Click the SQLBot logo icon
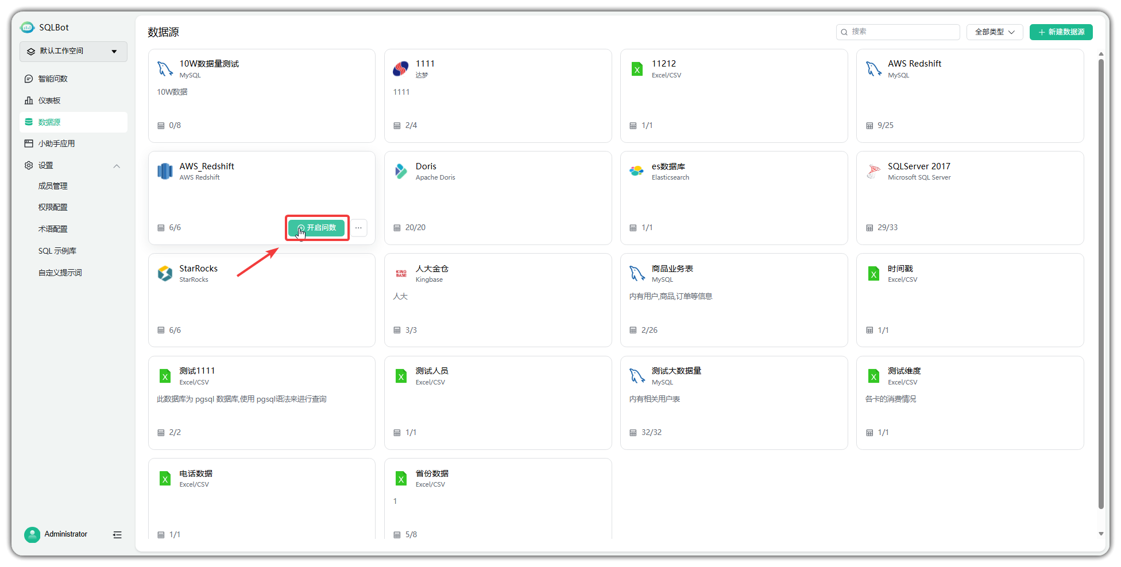 pyautogui.click(x=27, y=28)
